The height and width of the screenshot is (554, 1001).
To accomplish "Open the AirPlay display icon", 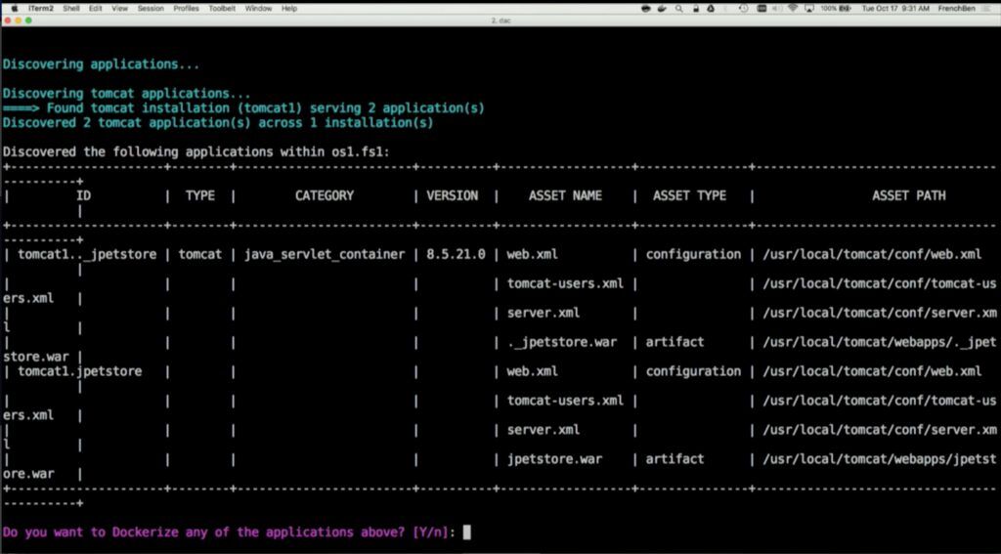I will tap(809, 8).
